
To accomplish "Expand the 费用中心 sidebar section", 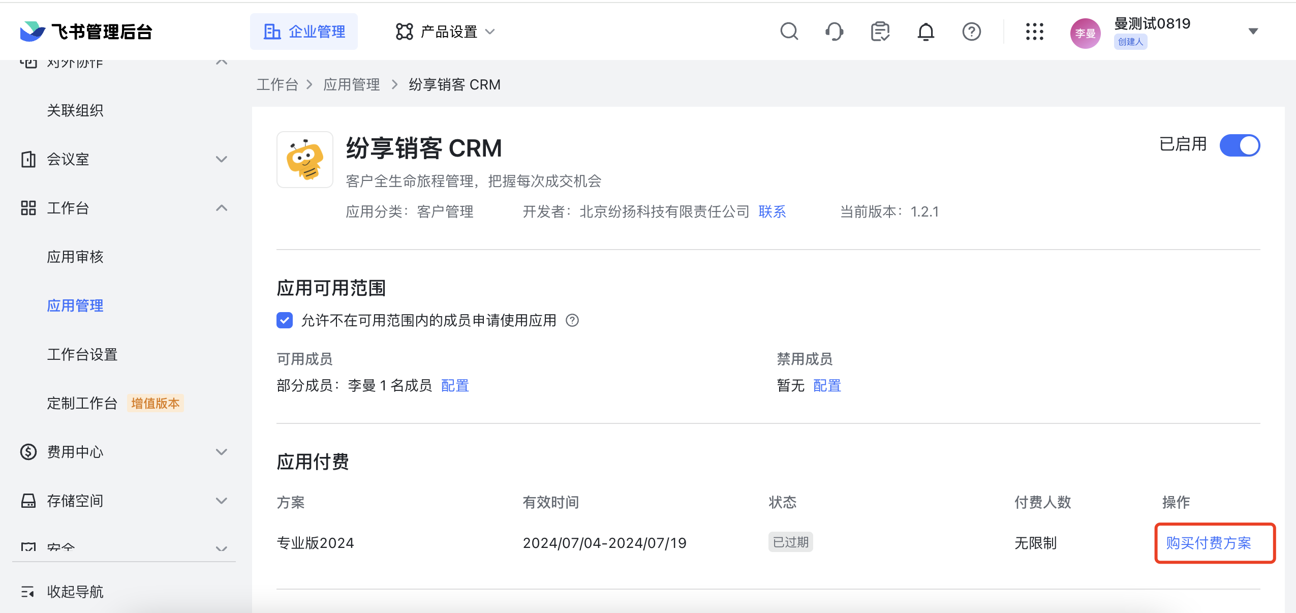I will point(222,452).
